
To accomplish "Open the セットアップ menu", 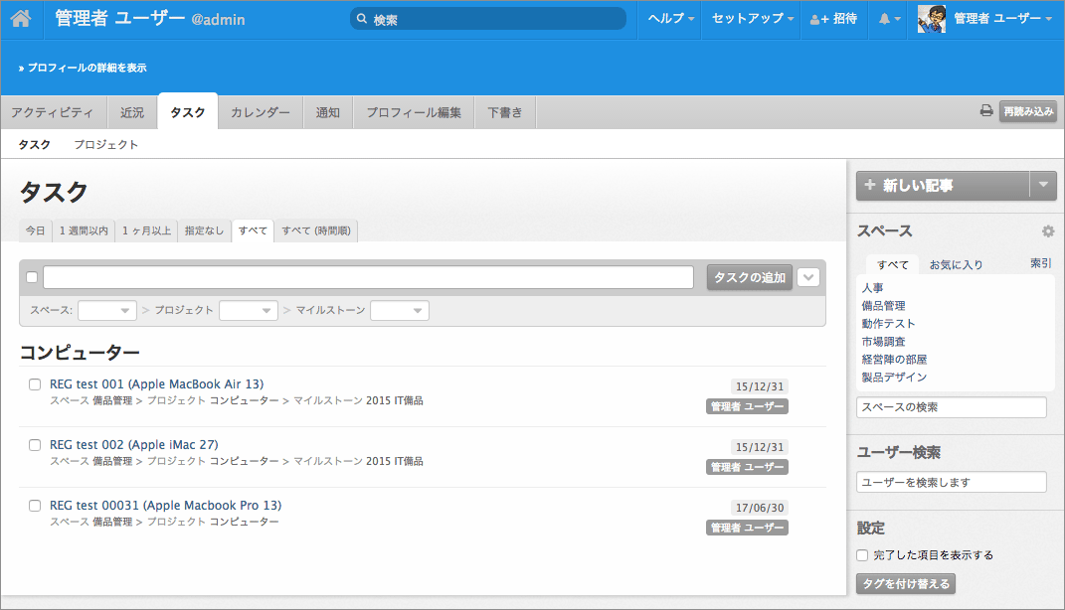I will (752, 19).
